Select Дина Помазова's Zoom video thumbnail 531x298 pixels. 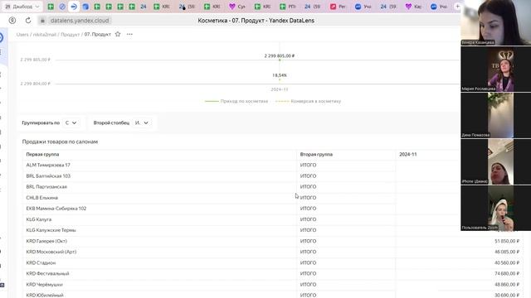(496, 115)
